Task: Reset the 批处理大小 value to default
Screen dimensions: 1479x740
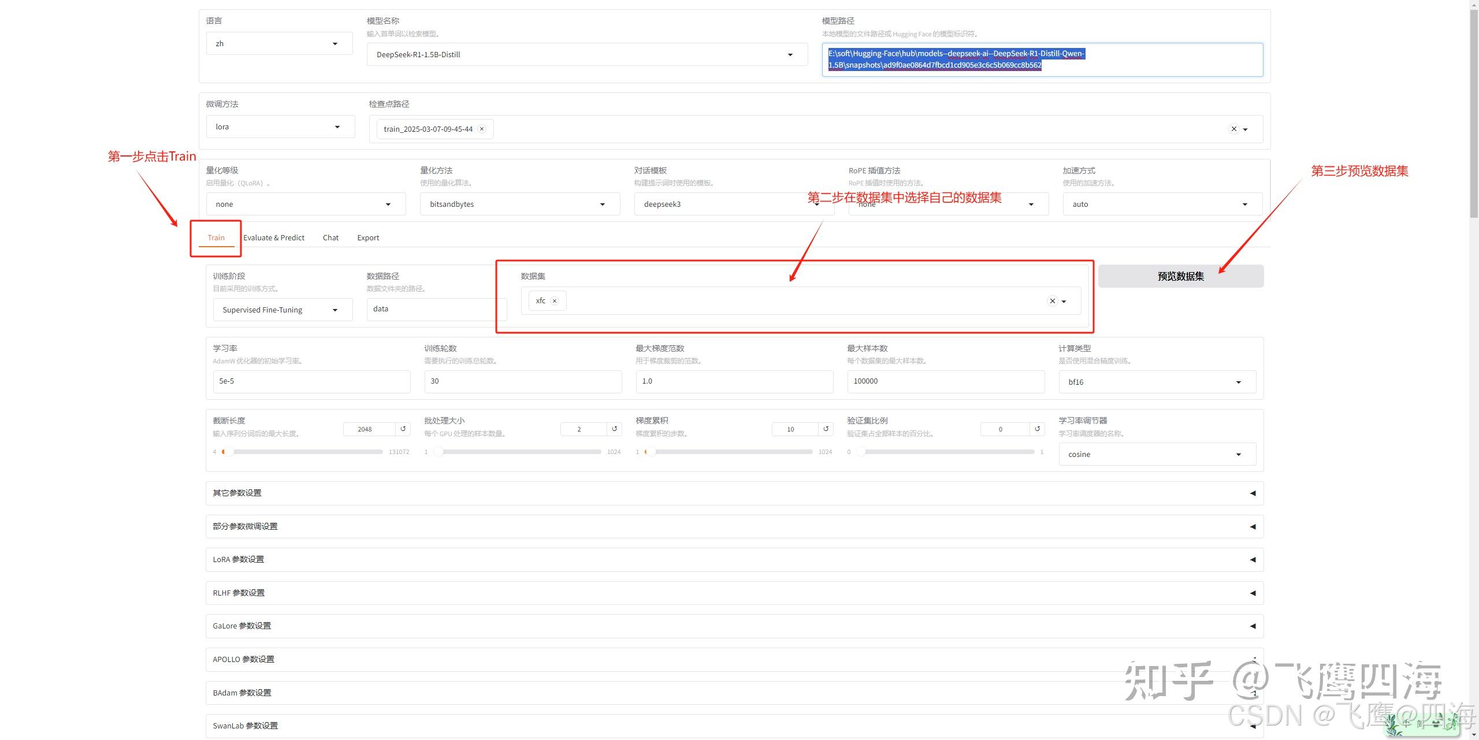Action: click(614, 429)
